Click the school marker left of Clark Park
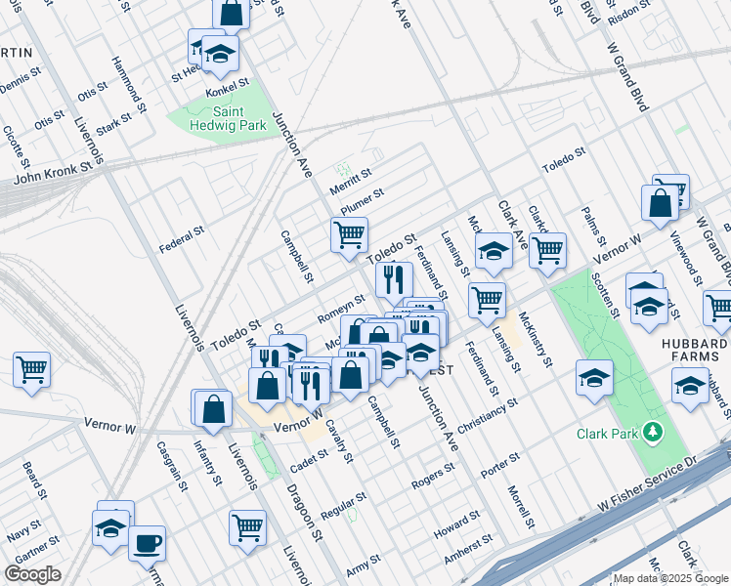 coord(594,379)
